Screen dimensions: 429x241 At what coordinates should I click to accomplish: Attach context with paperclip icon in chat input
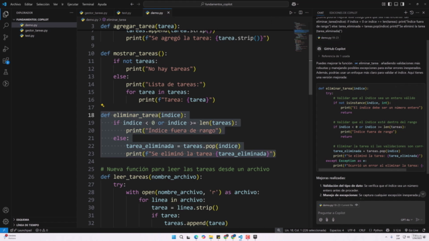click(x=327, y=220)
